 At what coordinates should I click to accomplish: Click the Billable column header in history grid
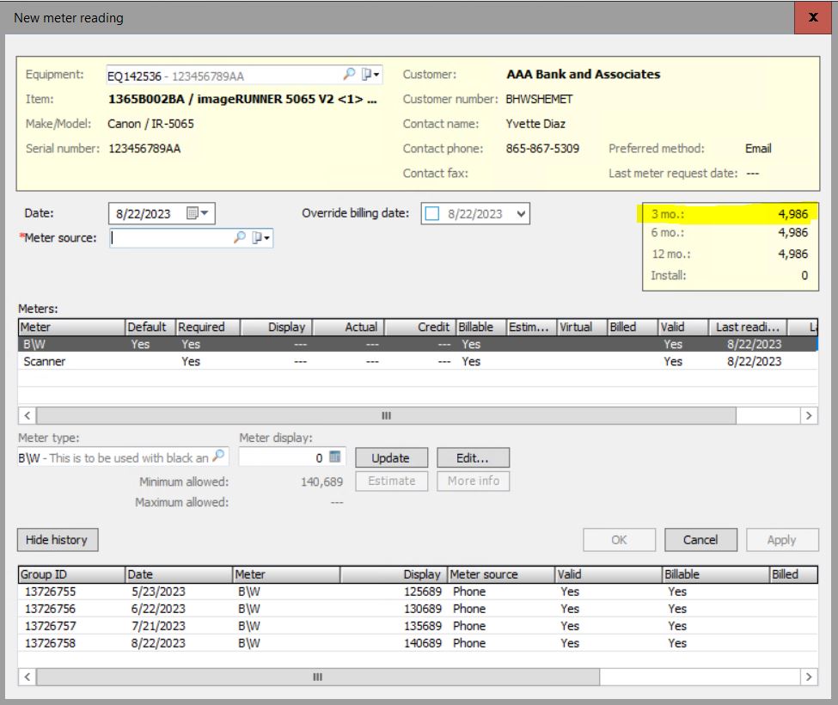click(x=716, y=574)
